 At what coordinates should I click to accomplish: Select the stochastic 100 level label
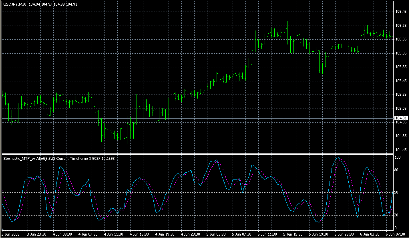pyautogui.click(x=398, y=158)
